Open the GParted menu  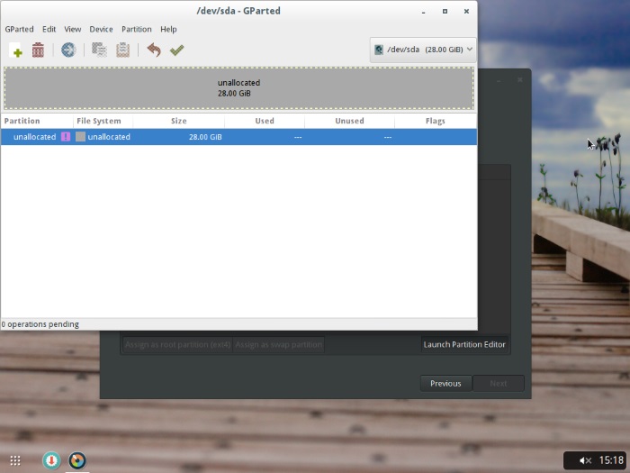[x=19, y=30]
